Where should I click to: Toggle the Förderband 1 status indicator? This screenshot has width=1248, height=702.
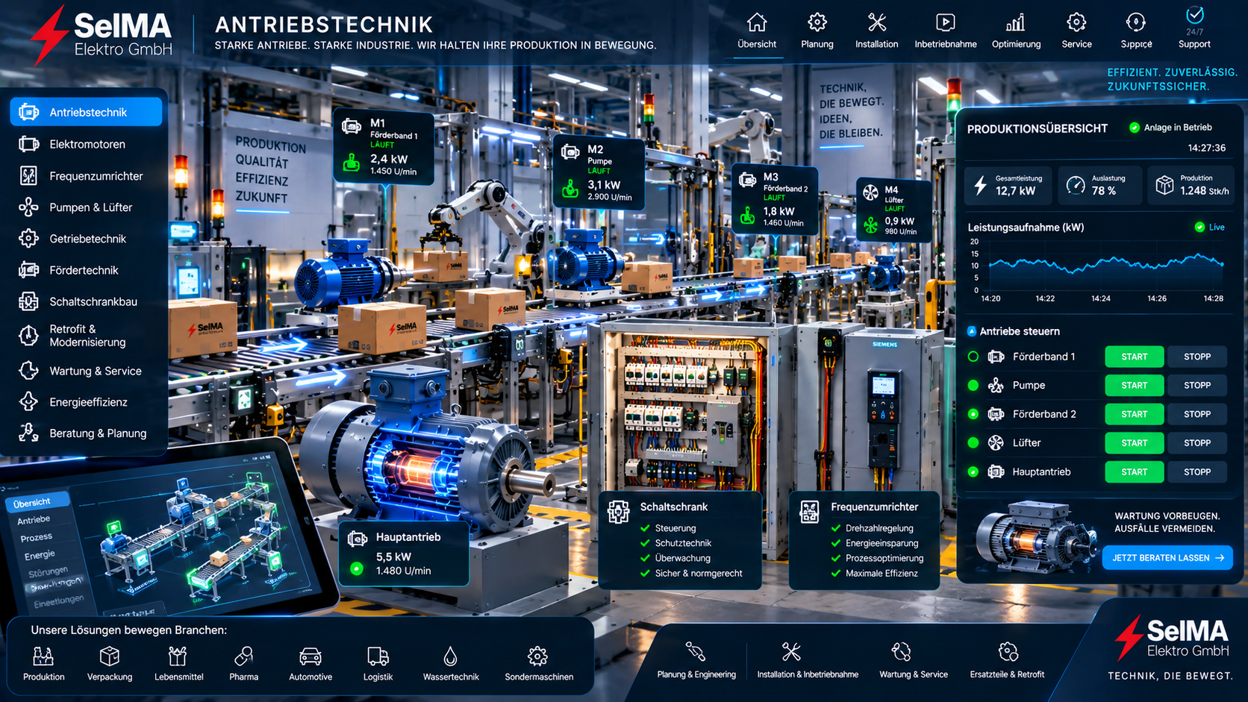(x=973, y=357)
